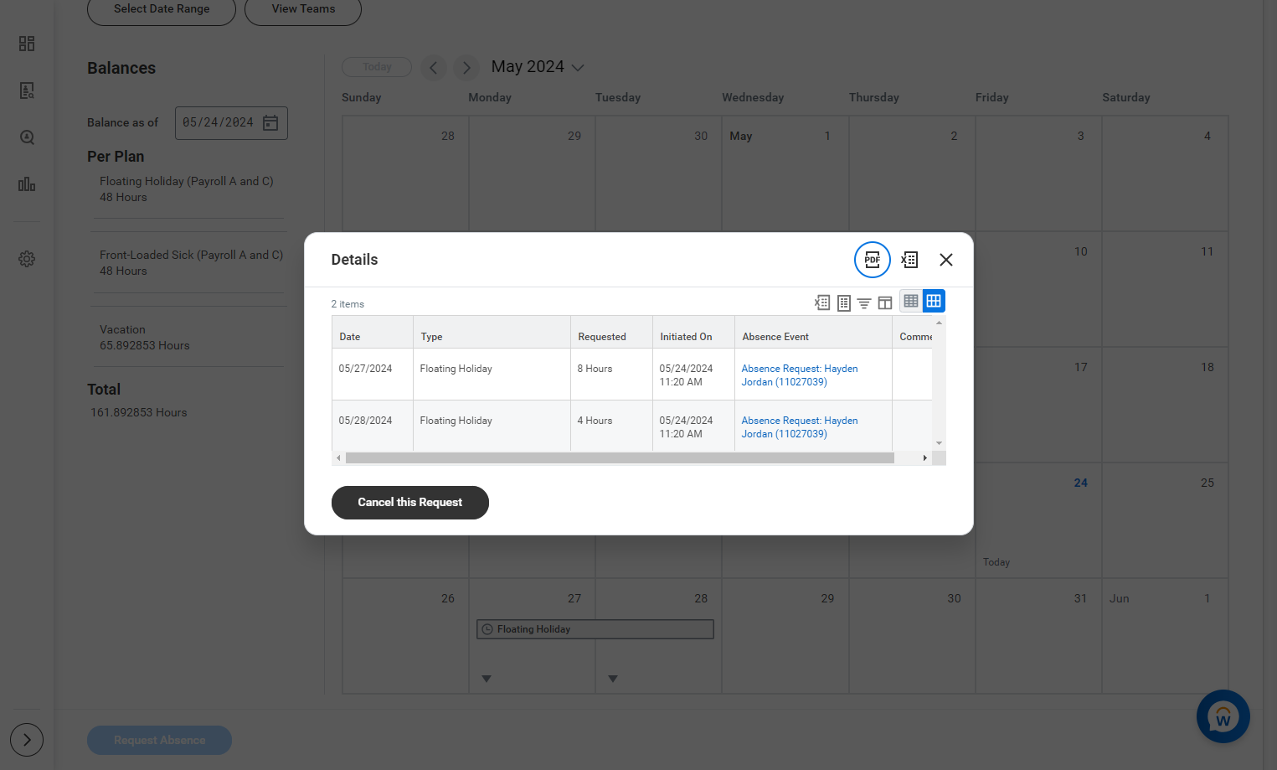The height and width of the screenshot is (770, 1277).
Task: Click Cancel this Request
Action: tap(410, 503)
